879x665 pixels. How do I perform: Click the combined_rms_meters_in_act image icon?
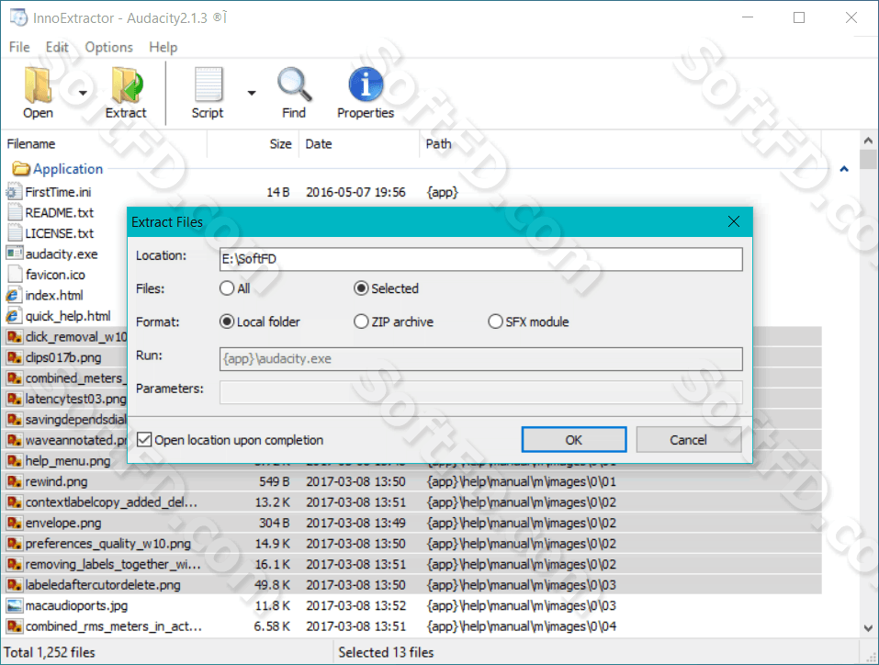[14, 626]
